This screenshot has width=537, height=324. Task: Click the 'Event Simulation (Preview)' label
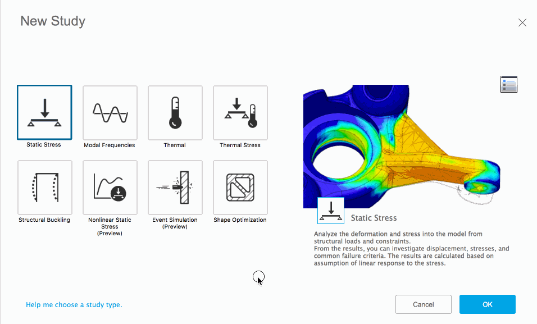pos(175,223)
